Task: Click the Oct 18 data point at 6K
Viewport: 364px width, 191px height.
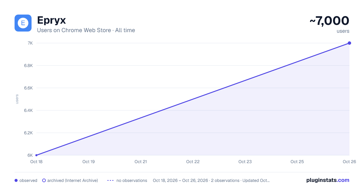Action: tap(36, 155)
